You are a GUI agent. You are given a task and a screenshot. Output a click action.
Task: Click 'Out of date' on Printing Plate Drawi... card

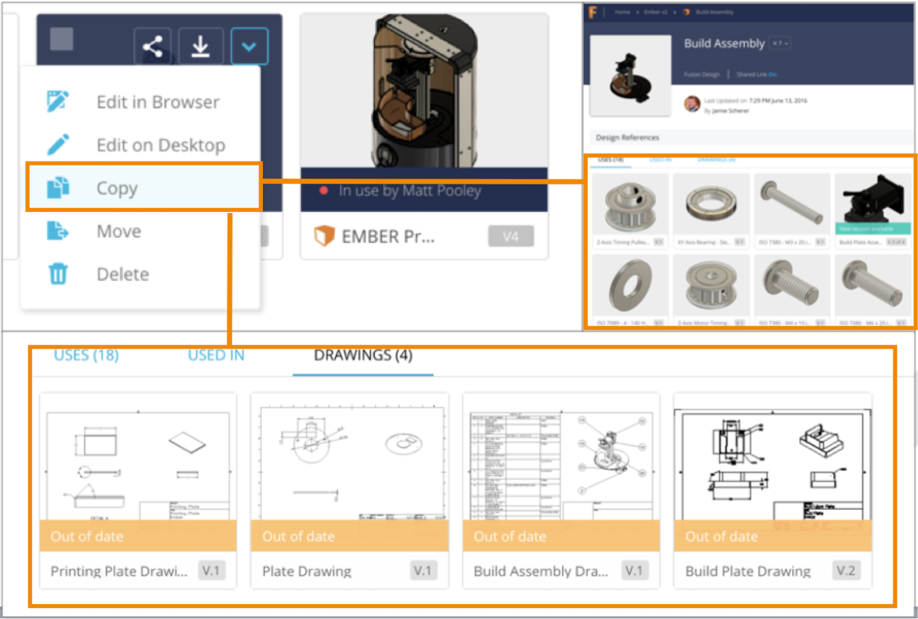click(x=87, y=536)
